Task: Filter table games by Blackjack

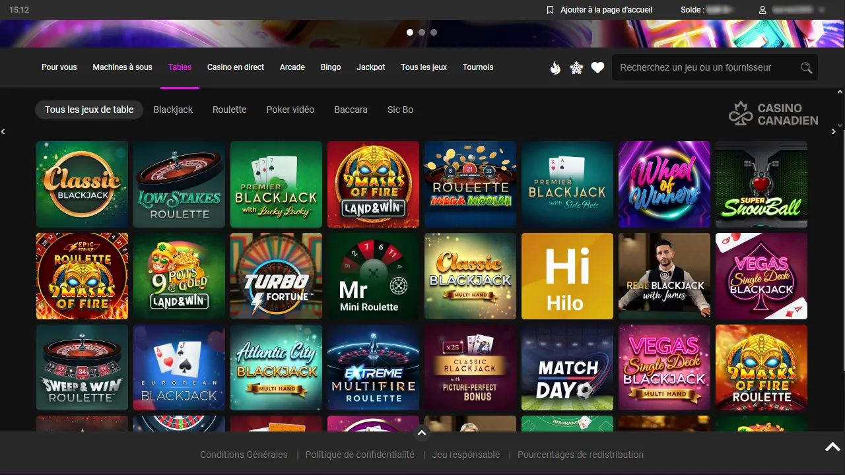Action: coord(173,110)
